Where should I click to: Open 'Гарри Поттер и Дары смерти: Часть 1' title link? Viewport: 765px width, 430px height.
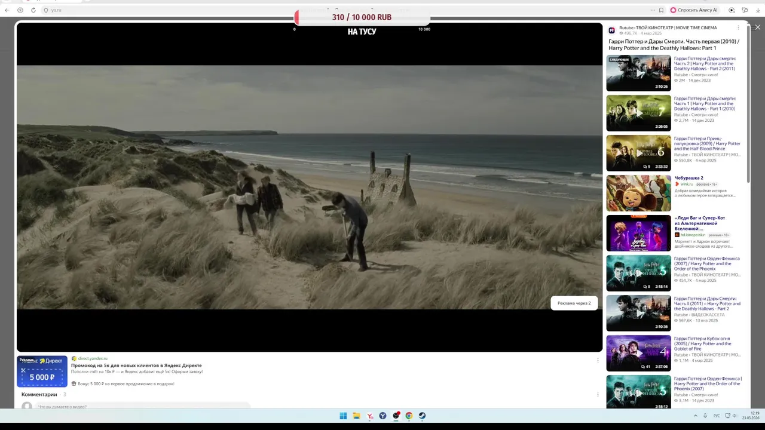tap(705, 103)
